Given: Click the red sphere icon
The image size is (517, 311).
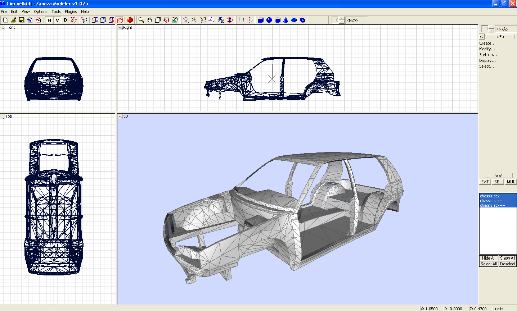Looking at the screenshot, I should click(x=130, y=20).
